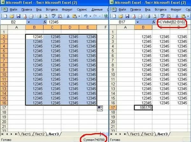191x142 pixels.
Task: Click hyperlink globe icon in left window
Action: point(106,16)
